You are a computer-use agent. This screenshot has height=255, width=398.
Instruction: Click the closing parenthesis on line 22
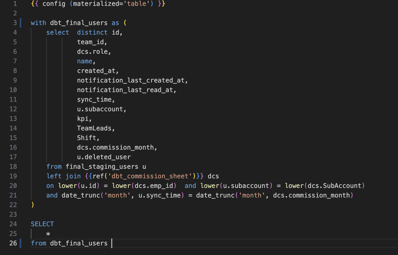[33, 205]
